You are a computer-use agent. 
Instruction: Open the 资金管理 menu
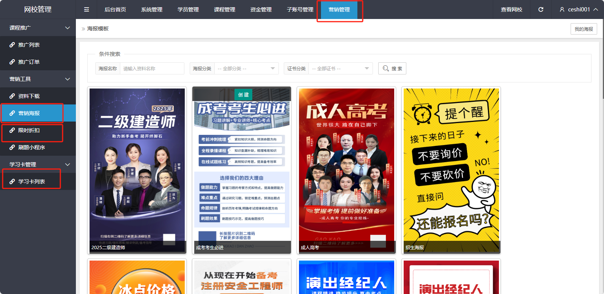coord(261,9)
